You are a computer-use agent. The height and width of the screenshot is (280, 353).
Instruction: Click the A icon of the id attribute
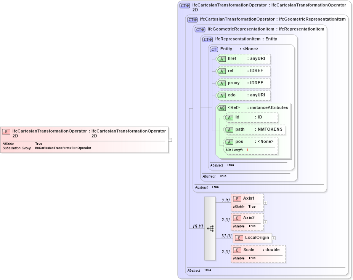[229, 117]
